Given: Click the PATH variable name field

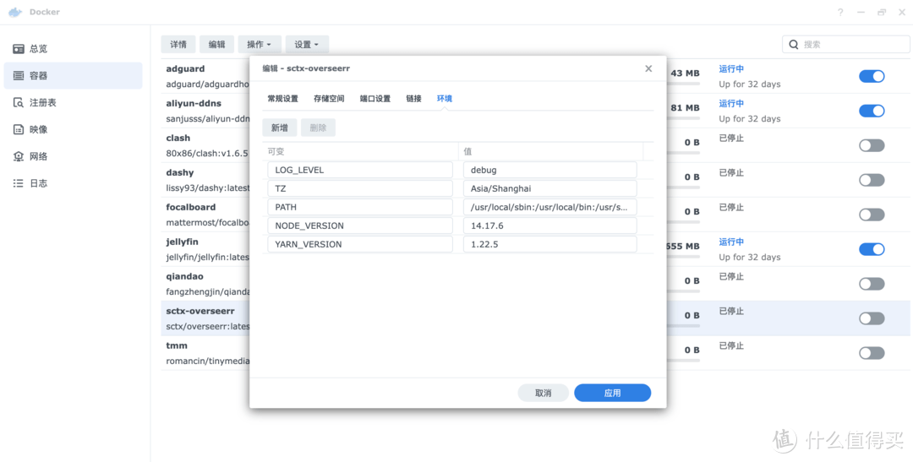Looking at the screenshot, I should click(360, 207).
